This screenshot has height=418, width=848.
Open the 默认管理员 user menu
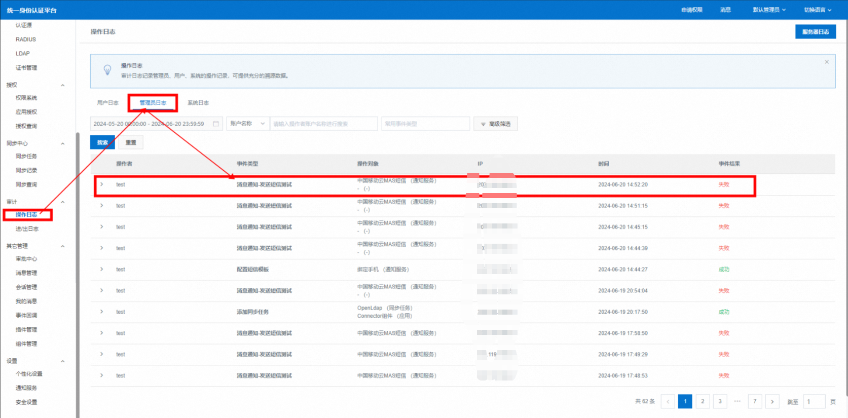(769, 10)
